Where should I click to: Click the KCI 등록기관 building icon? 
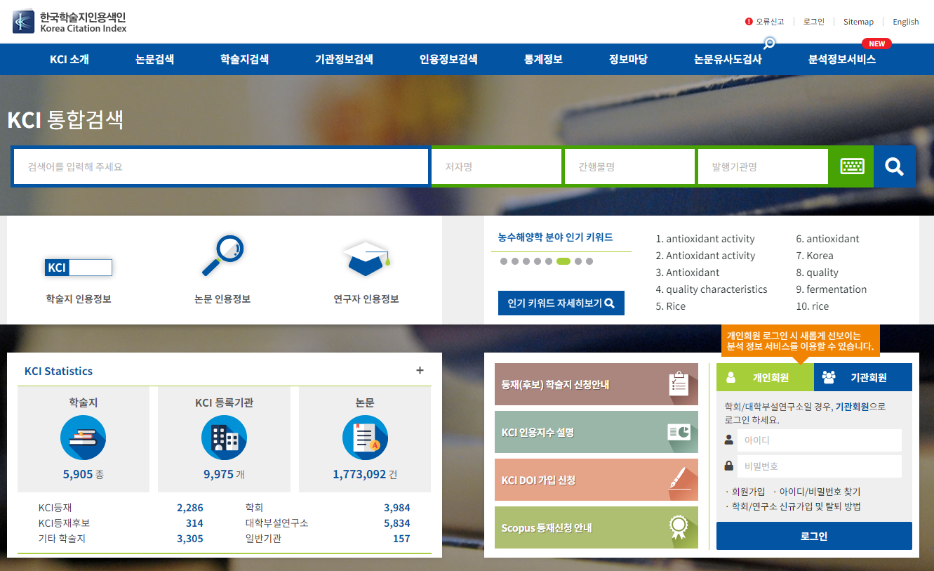(x=224, y=438)
